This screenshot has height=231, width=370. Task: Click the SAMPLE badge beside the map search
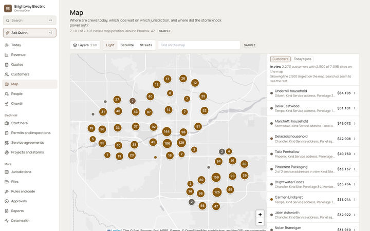click(249, 45)
